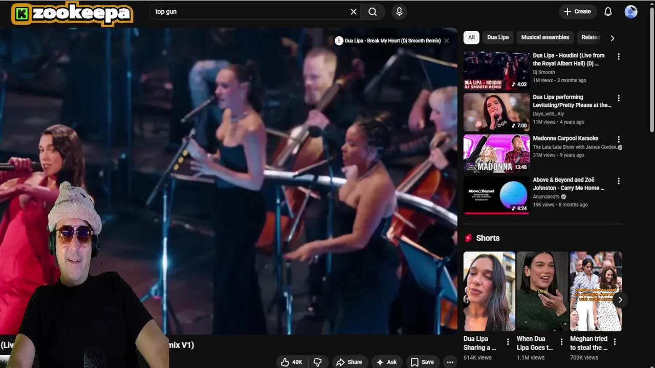
Task: Open the Dua Lipa Sharing short thumbnail
Action: click(489, 291)
